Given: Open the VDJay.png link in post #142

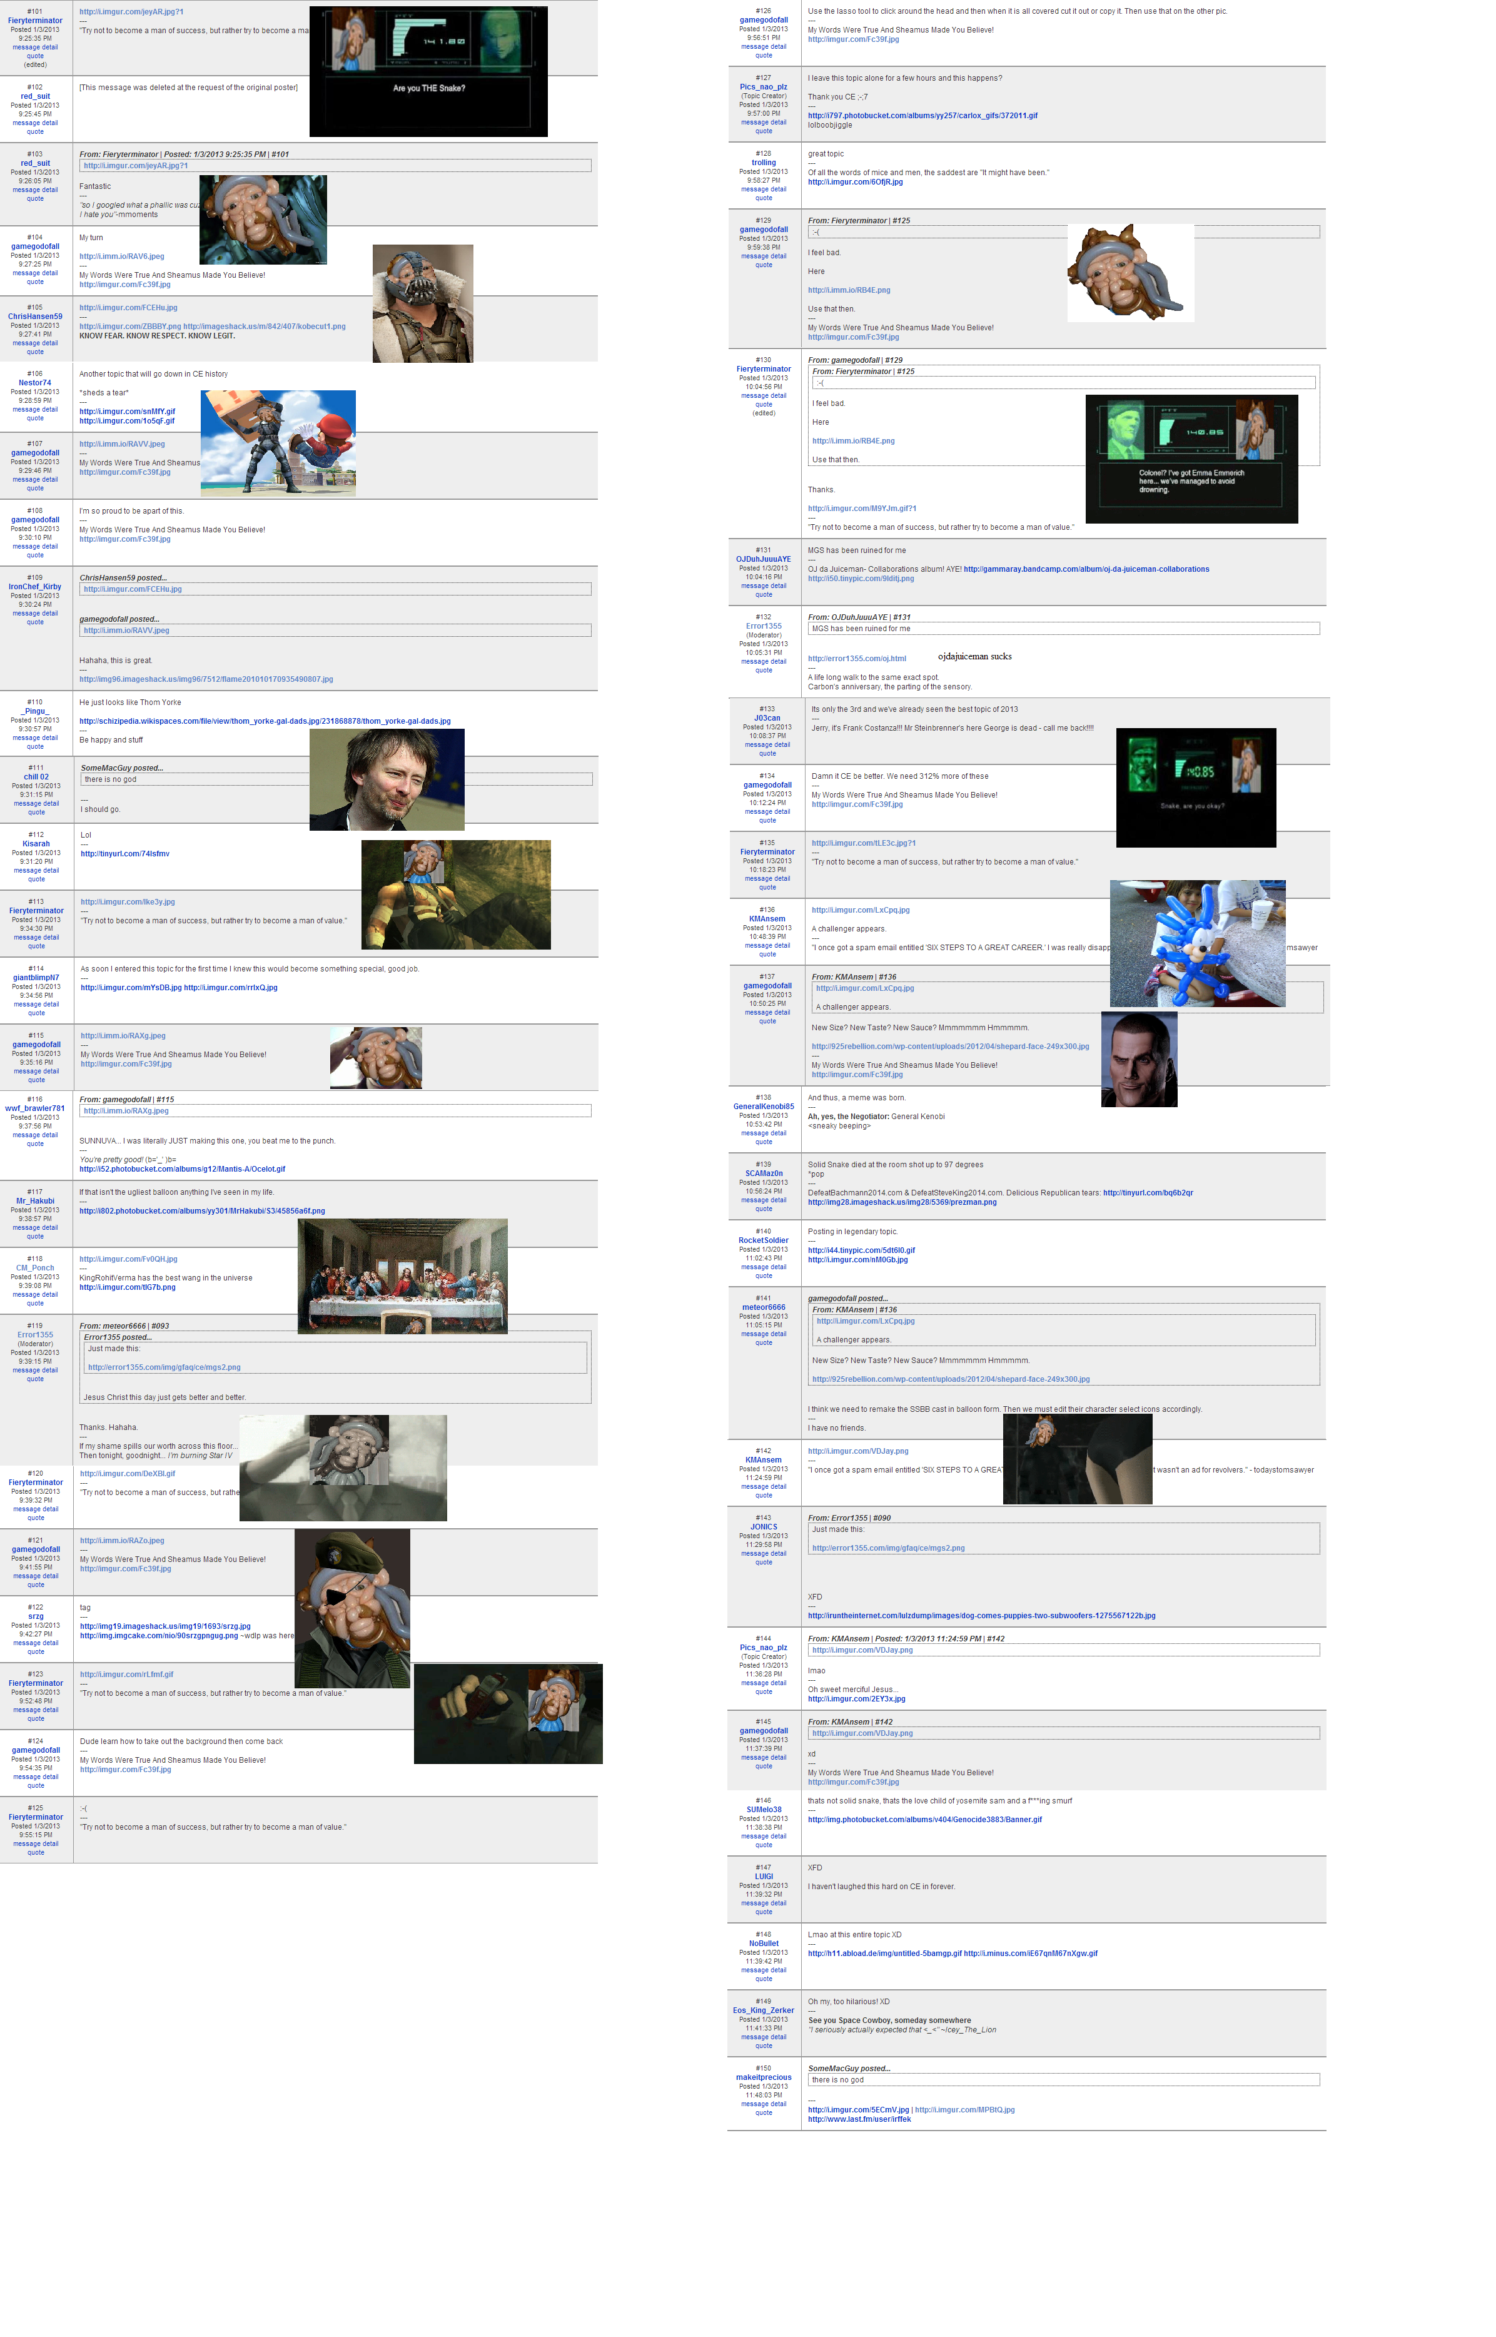Looking at the screenshot, I should point(858,1452).
